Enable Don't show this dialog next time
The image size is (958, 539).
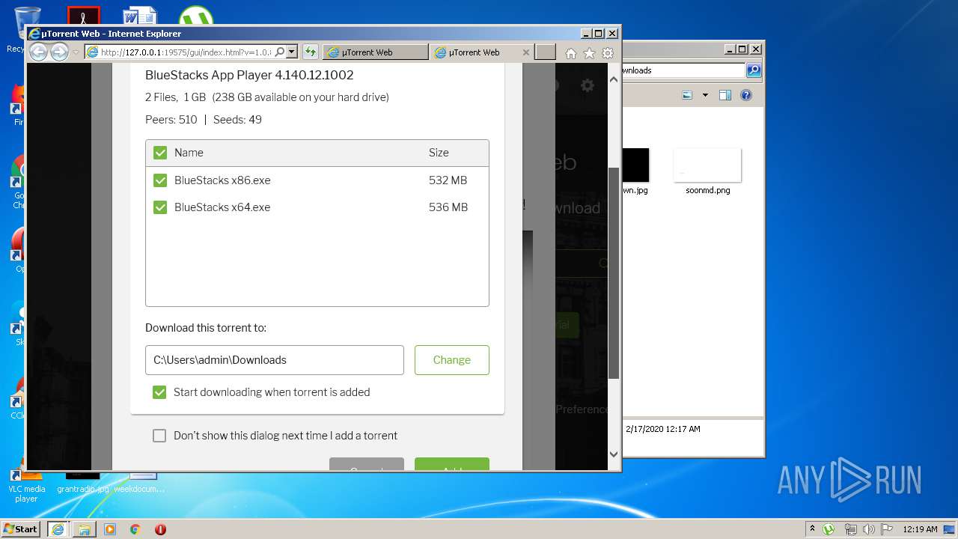159,436
